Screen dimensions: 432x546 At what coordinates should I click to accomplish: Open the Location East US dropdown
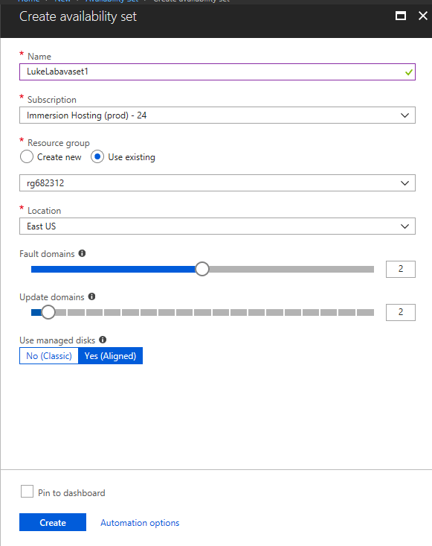tap(217, 226)
